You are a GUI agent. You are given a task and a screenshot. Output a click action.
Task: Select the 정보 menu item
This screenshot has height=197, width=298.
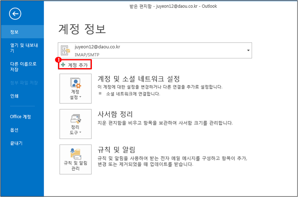pos(22,32)
